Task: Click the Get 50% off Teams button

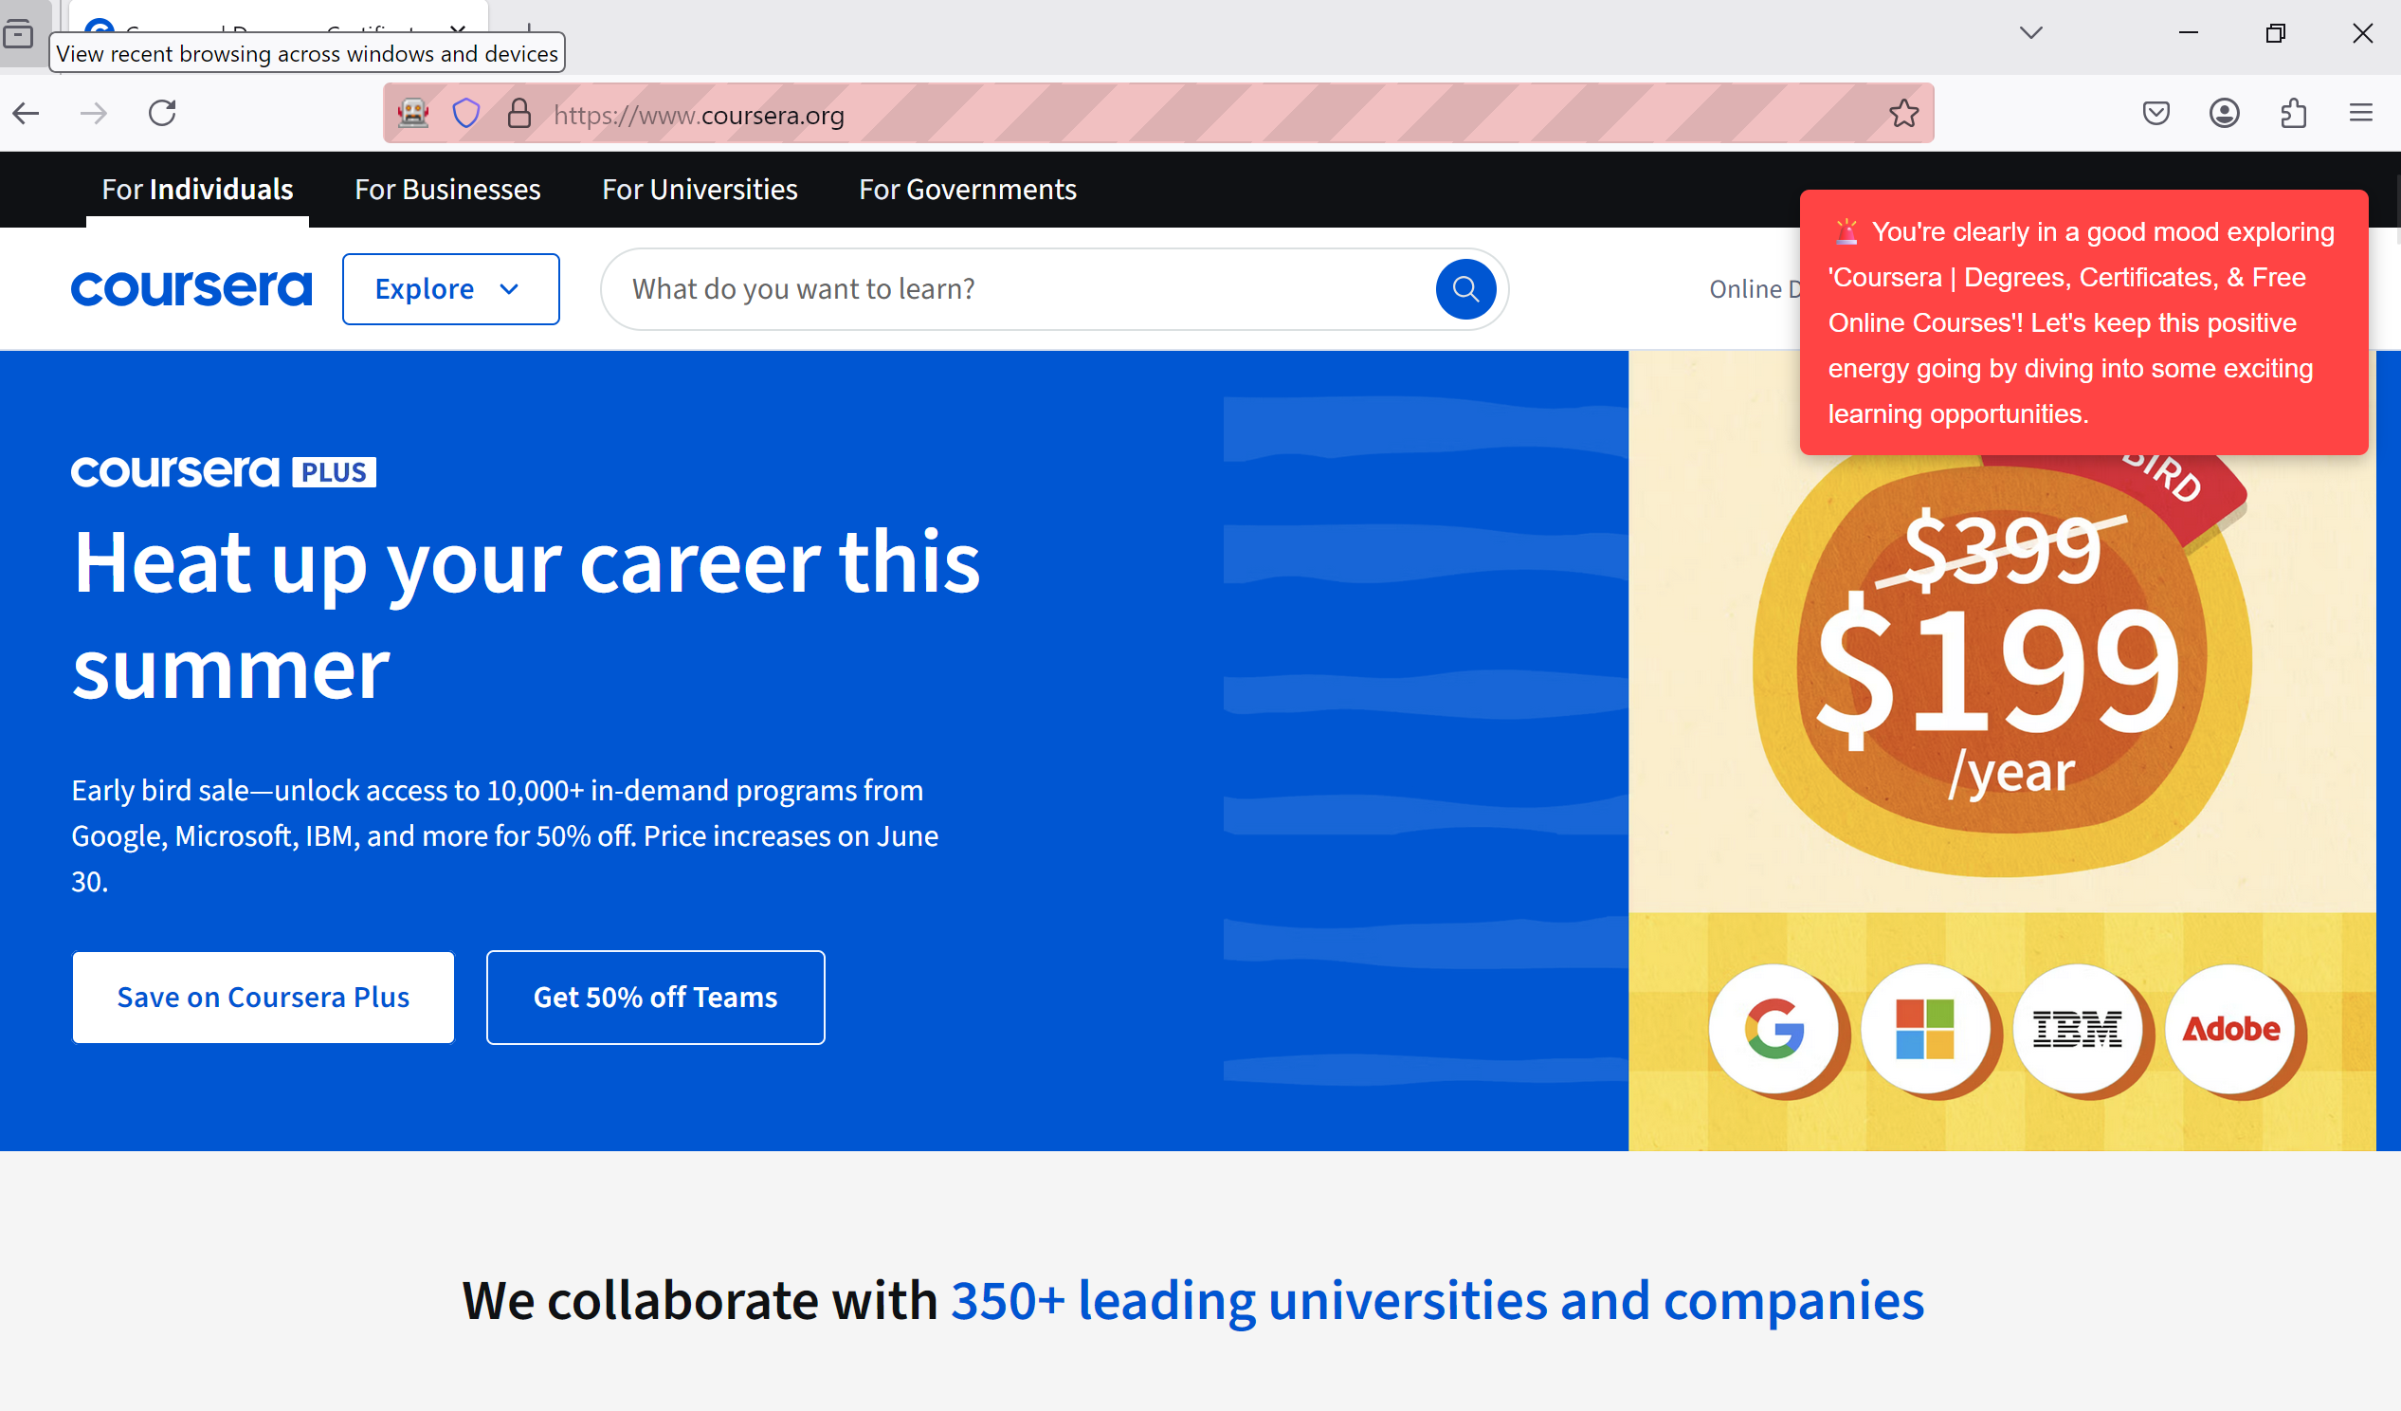Action: coord(655,998)
